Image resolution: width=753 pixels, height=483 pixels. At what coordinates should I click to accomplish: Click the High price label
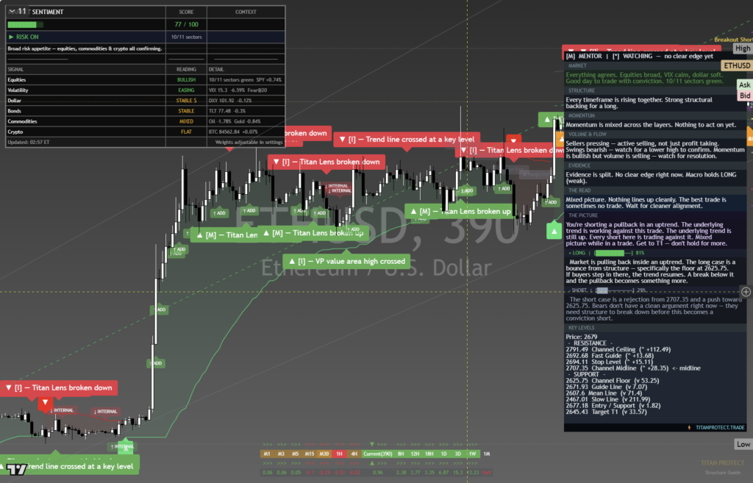tap(743, 49)
